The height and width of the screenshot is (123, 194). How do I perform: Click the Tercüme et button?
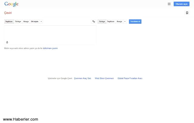135,21
